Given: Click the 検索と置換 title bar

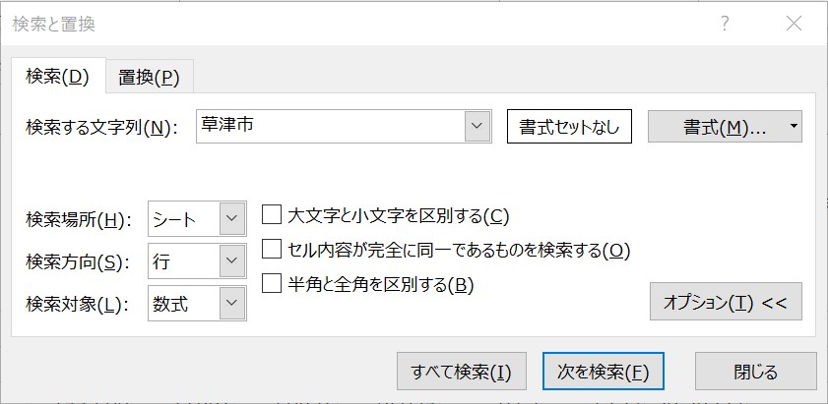Looking at the screenshot, I should pyautogui.click(x=345, y=24).
